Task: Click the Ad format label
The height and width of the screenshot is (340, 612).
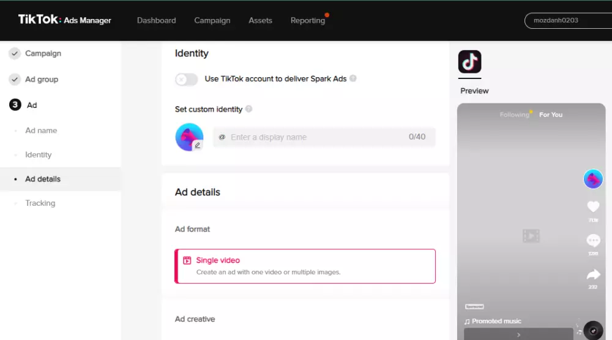Action: coord(192,229)
